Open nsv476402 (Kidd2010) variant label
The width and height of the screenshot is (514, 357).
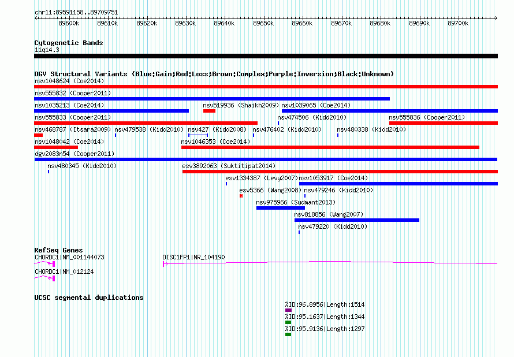tap(287, 129)
